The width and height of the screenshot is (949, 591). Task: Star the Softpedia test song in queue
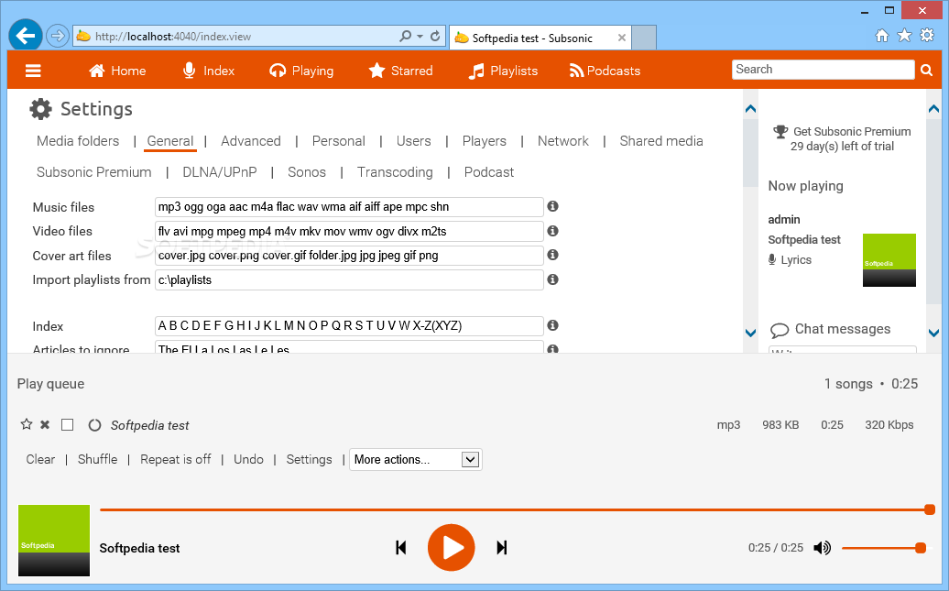tap(26, 424)
